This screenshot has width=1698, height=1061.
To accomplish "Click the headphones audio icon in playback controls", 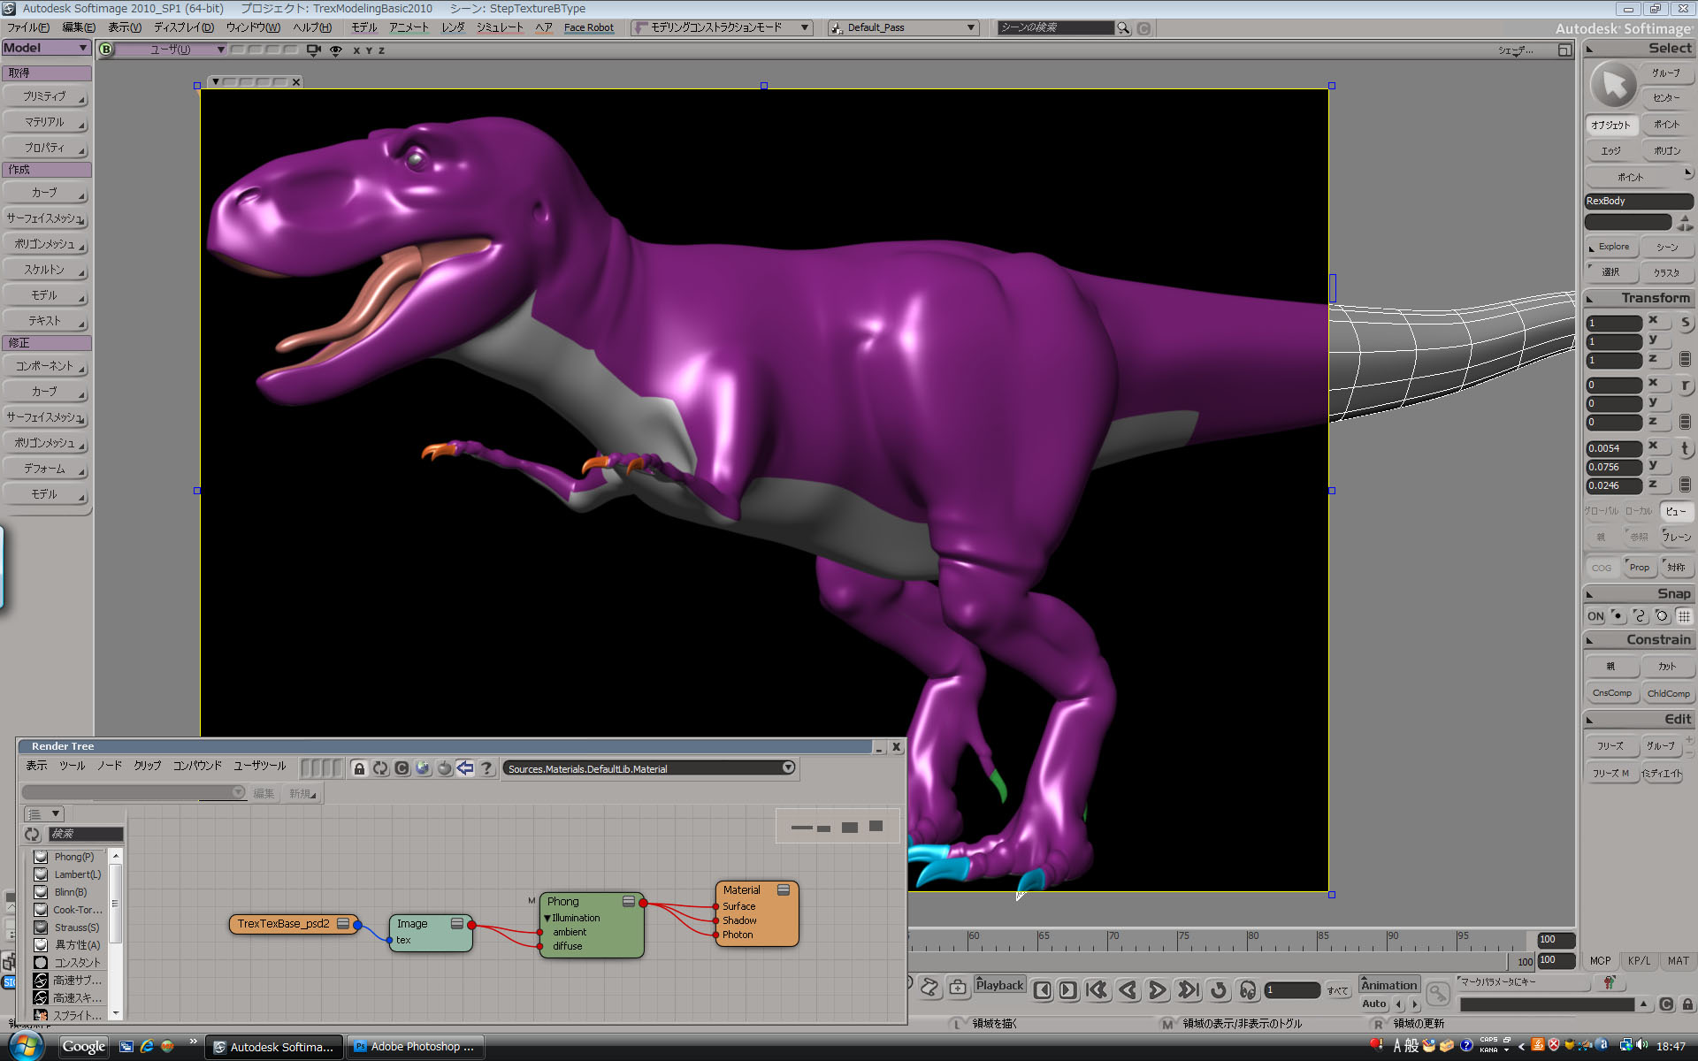I will pyautogui.click(x=1248, y=990).
